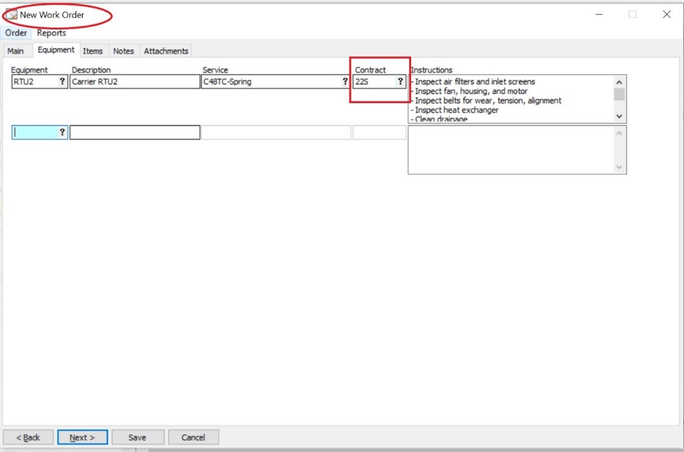This screenshot has width=684, height=452.
Task: Switch to the Items tab
Action: pos(93,51)
